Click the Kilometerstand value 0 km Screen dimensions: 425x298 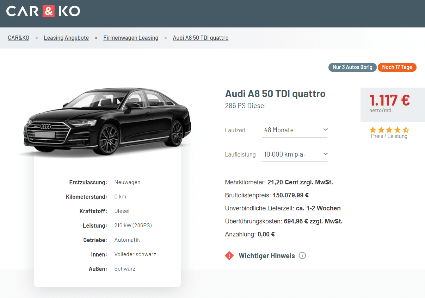(120, 197)
